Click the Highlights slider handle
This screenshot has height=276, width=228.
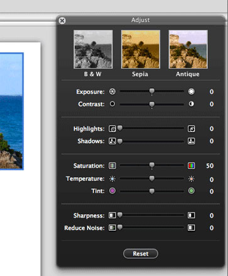coord(120,129)
